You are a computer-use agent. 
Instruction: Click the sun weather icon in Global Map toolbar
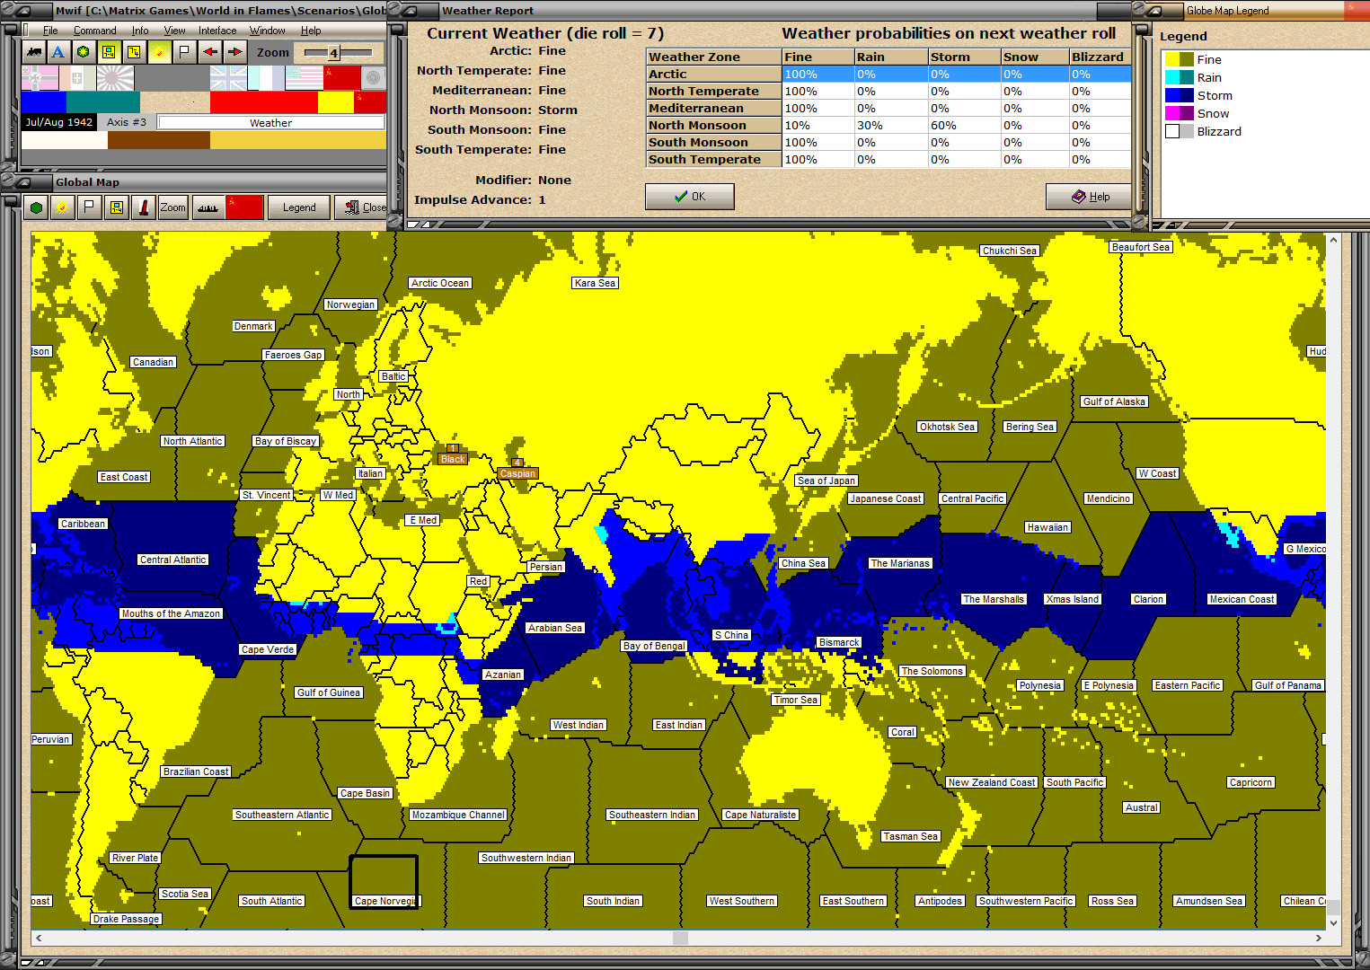[x=62, y=207]
